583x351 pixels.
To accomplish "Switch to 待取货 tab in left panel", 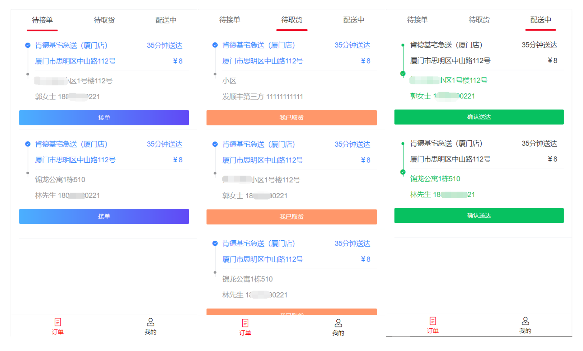I will click(104, 20).
